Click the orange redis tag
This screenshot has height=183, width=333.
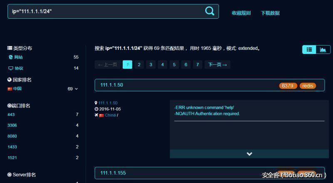[x=308, y=86]
